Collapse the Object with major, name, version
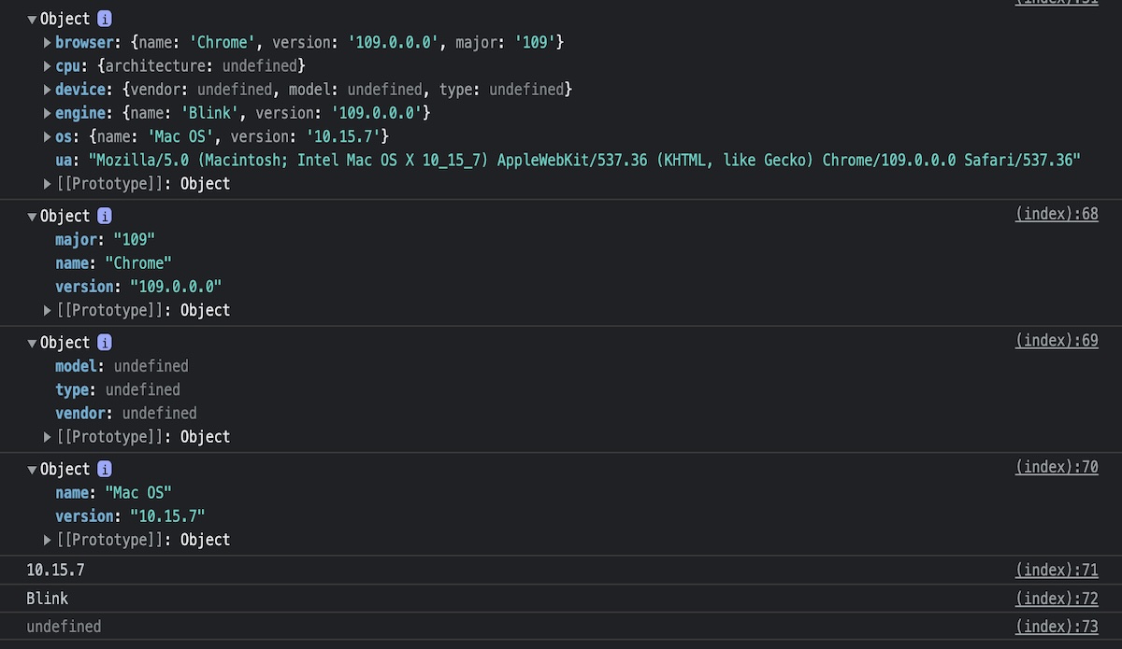Screen dimensions: 1122x649 32,217
